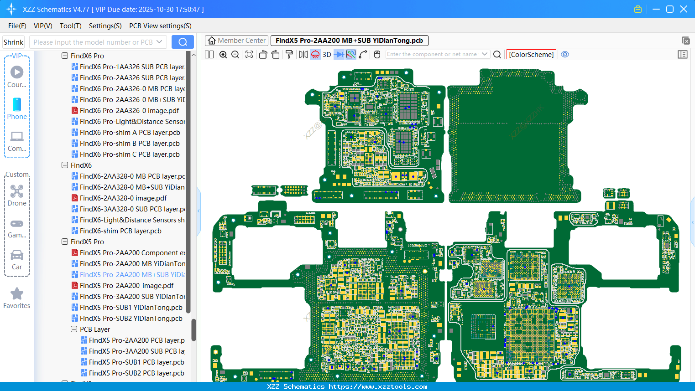This screenshot has width=695, height=391.
Task: Open the xzztools.com website link
Action: pos(378,386)
